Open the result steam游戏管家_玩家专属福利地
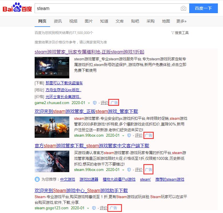 click(89, 52)
